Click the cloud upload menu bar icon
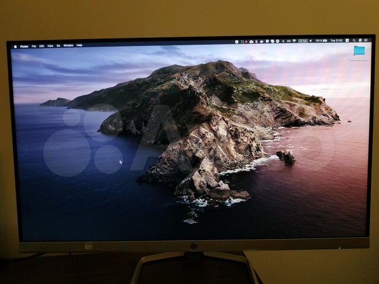The height and width of the screenshot is (284, 379). (251, 41)
